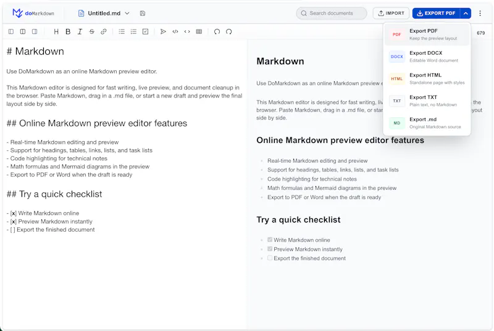Image resolution: width=494 pixels, height=331 pixels.
Task: Focus the Search documents field
Action: click(332, 13)
